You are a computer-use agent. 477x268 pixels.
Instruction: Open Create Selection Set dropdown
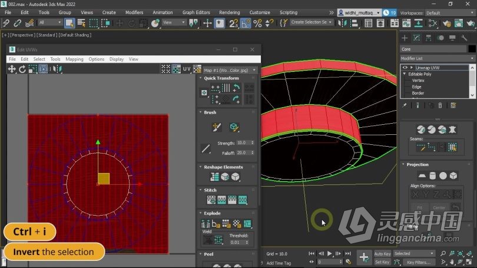(311, 22)
